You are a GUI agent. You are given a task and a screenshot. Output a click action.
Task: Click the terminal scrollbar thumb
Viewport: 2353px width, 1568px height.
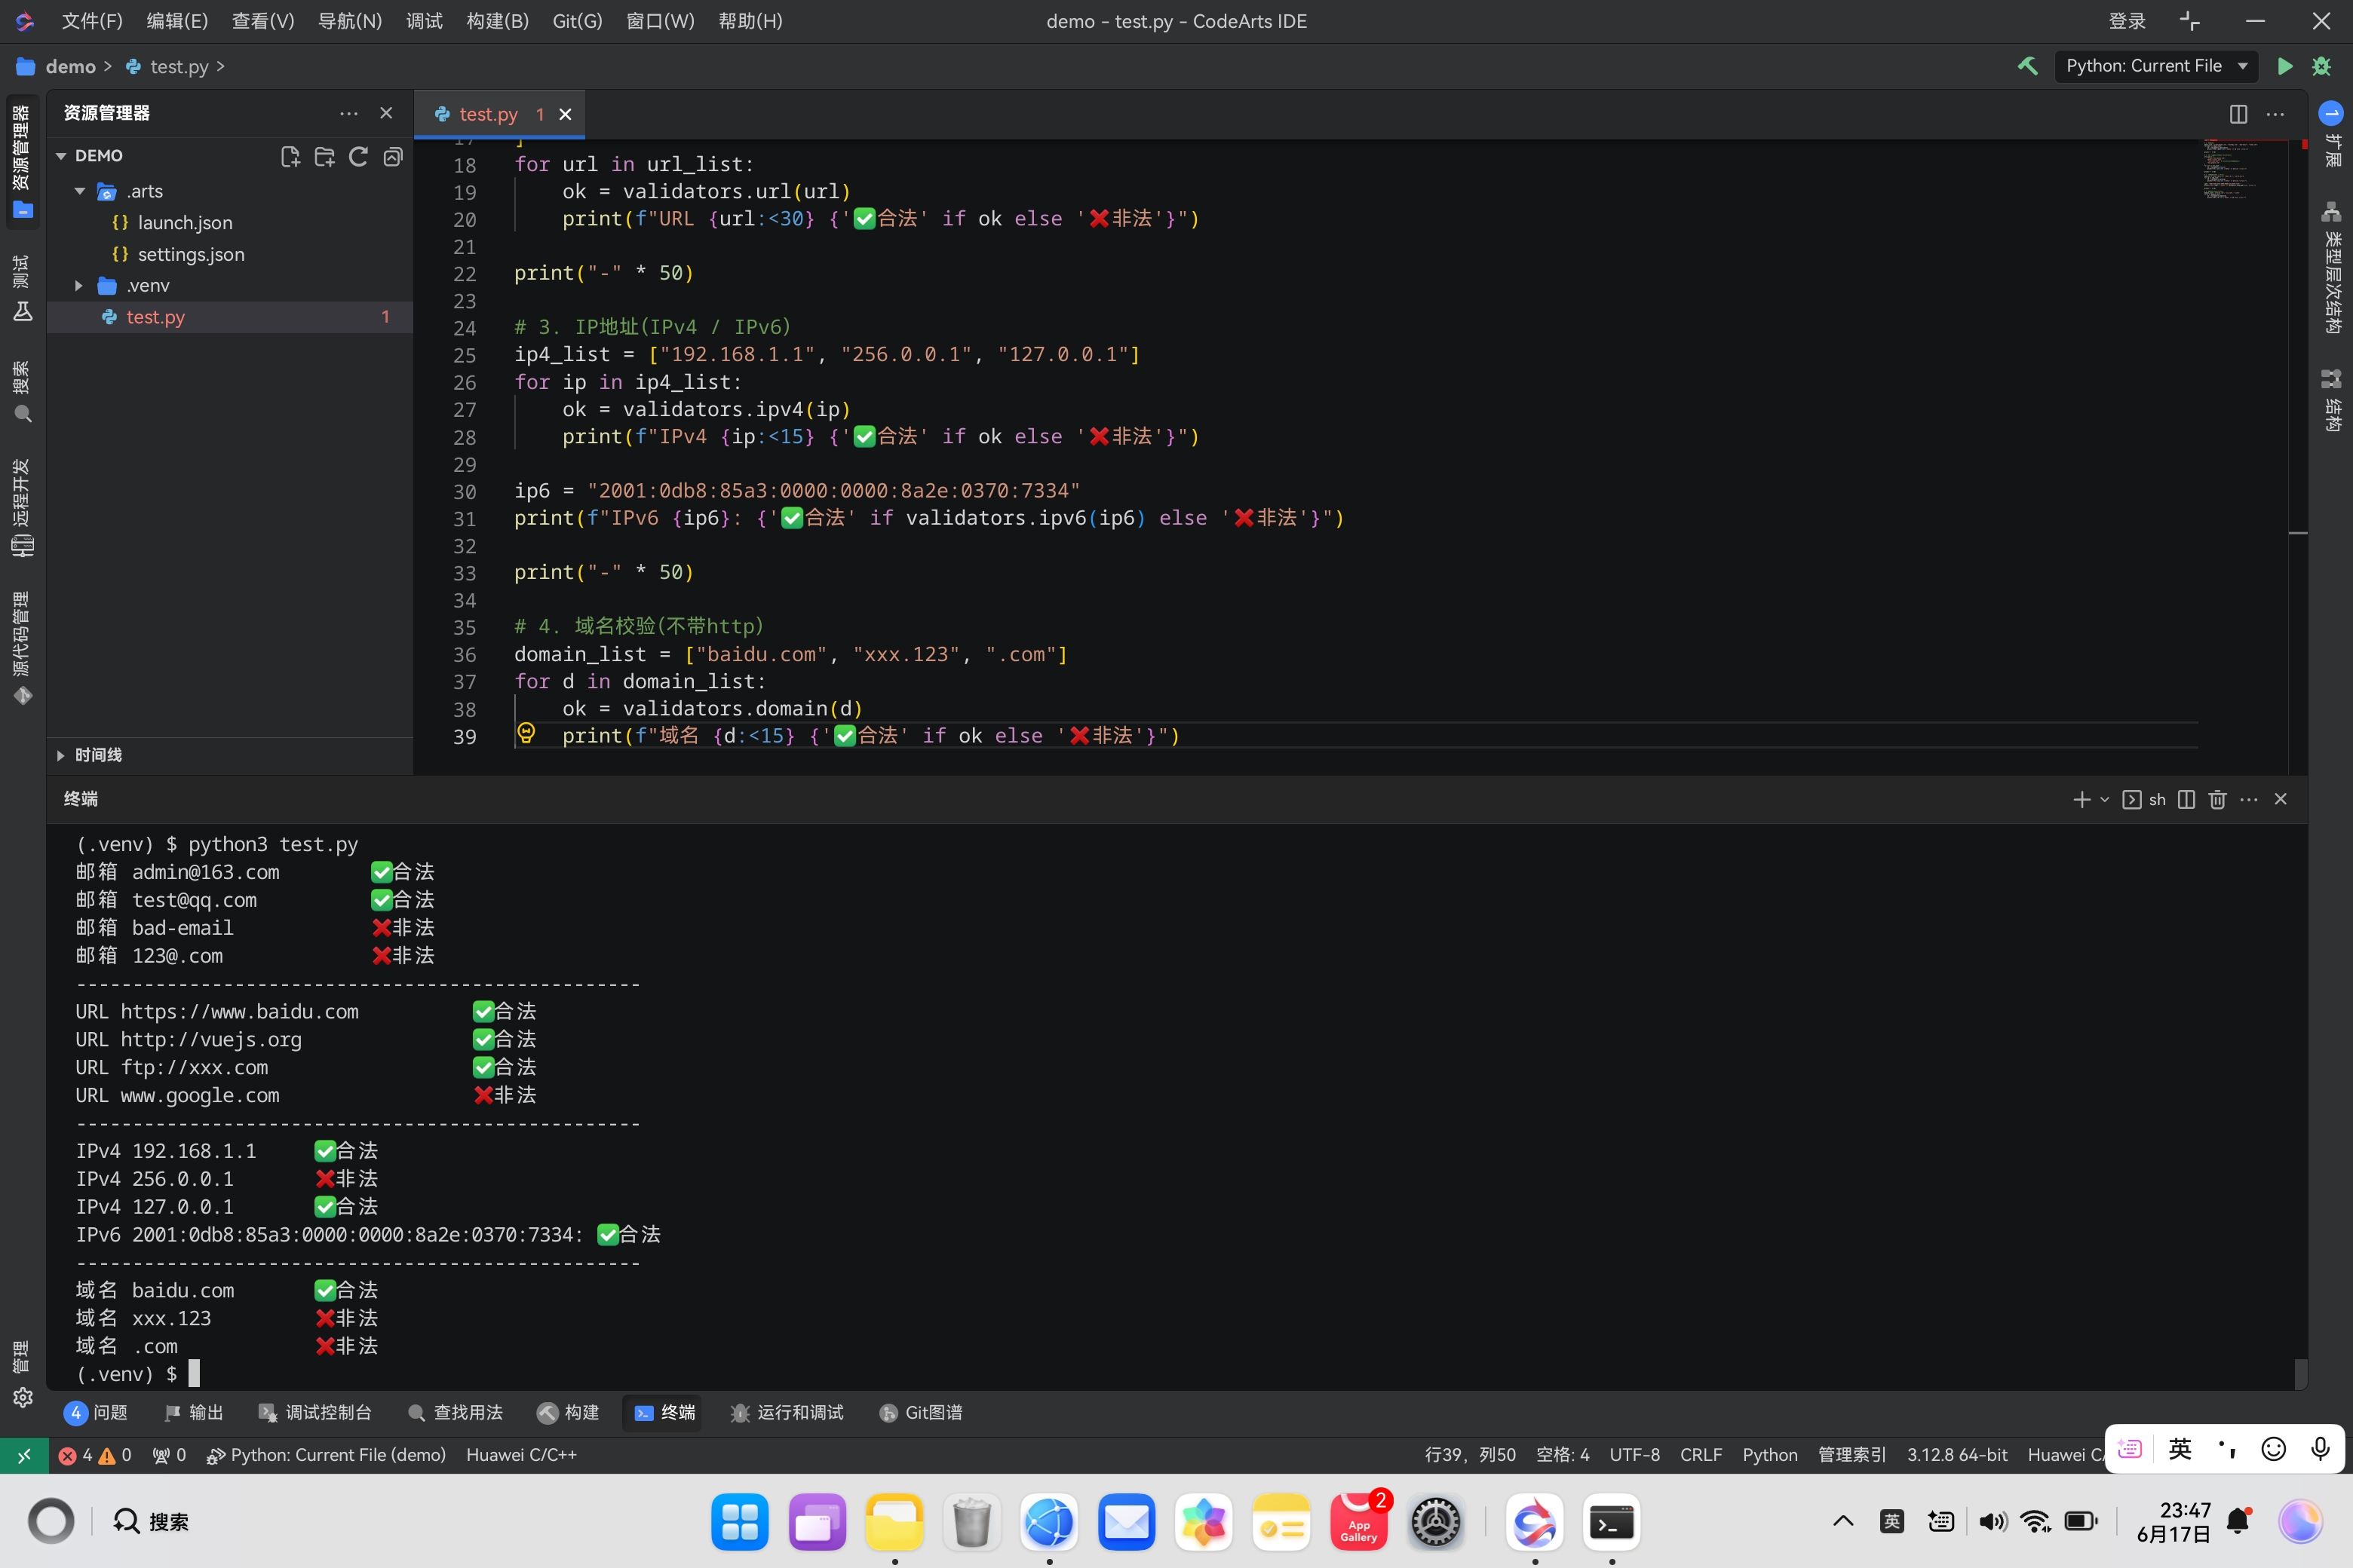tap(2300, 1373)
